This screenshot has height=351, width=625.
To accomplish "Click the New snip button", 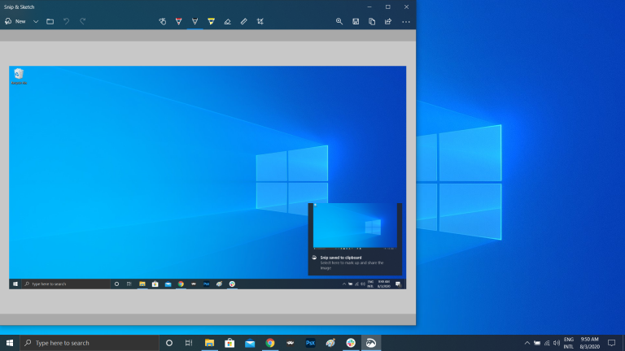I will tap(15, 21).
